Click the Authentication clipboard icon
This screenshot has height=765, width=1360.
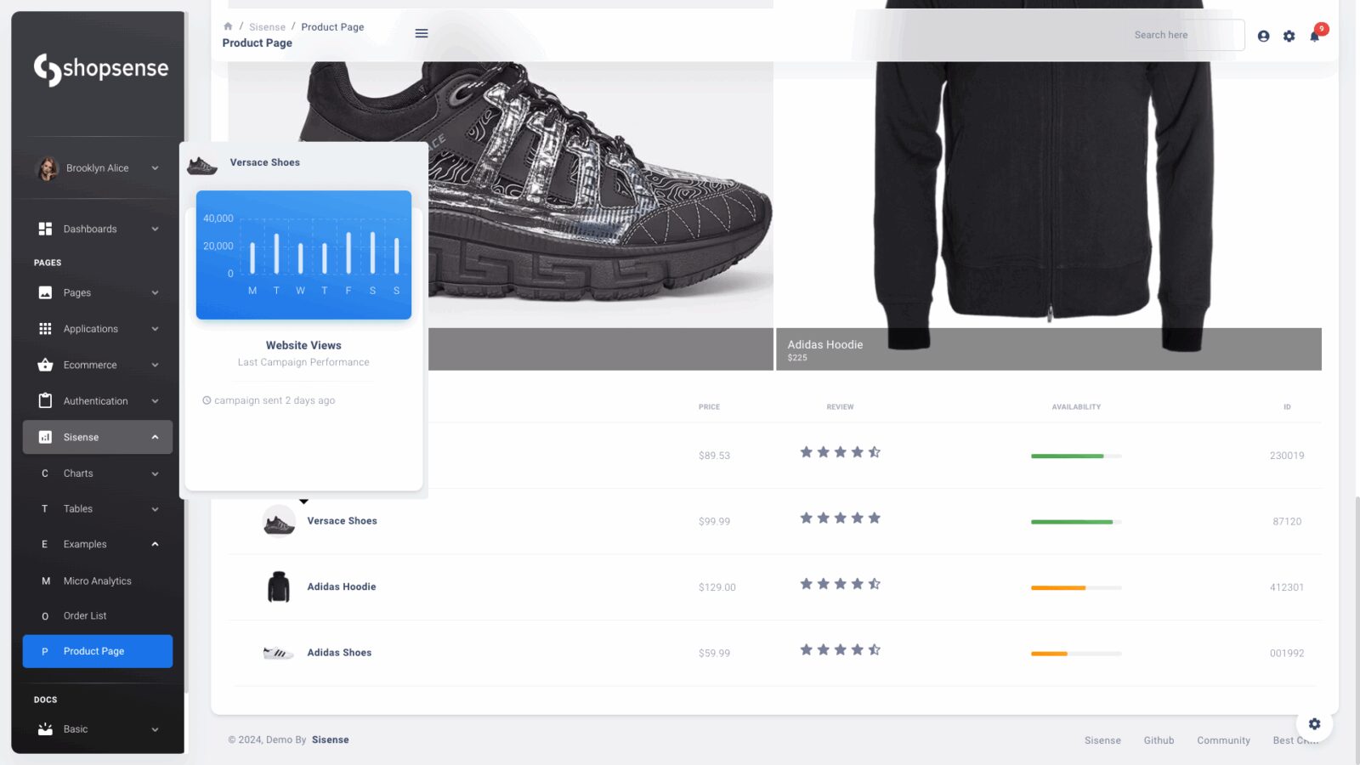[45, 400]
